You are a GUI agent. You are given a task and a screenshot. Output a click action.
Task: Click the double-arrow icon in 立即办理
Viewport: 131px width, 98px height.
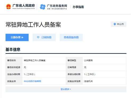[x=22, y=37]
